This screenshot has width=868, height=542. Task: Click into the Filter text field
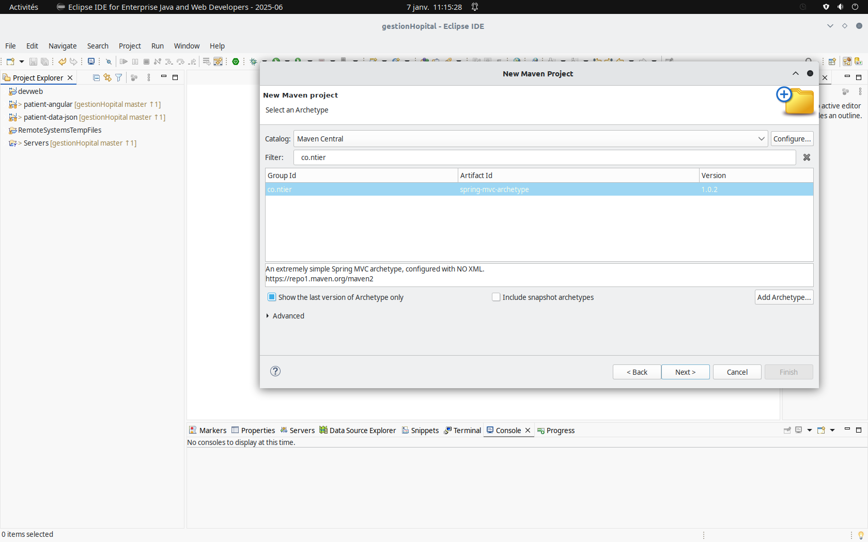(545, 157)
